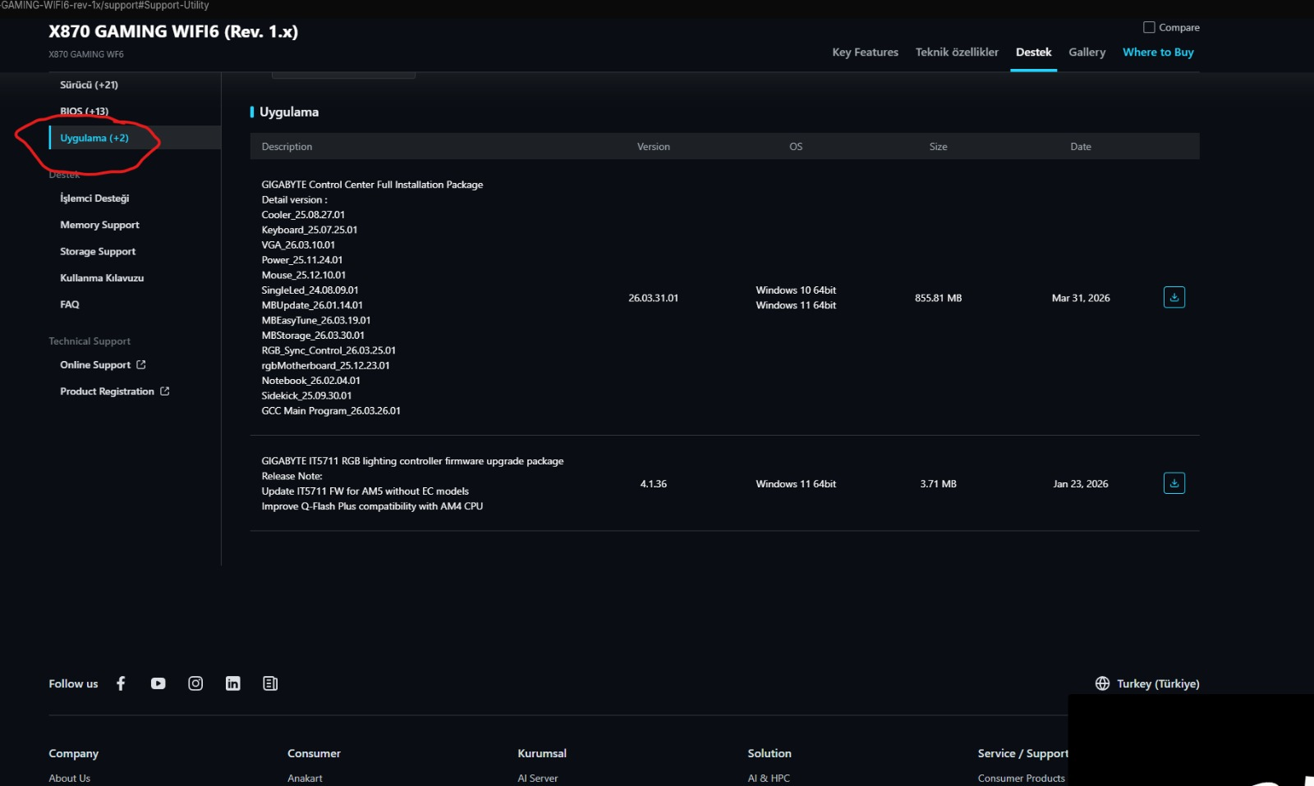Click the Version column header

coord(653,146)
